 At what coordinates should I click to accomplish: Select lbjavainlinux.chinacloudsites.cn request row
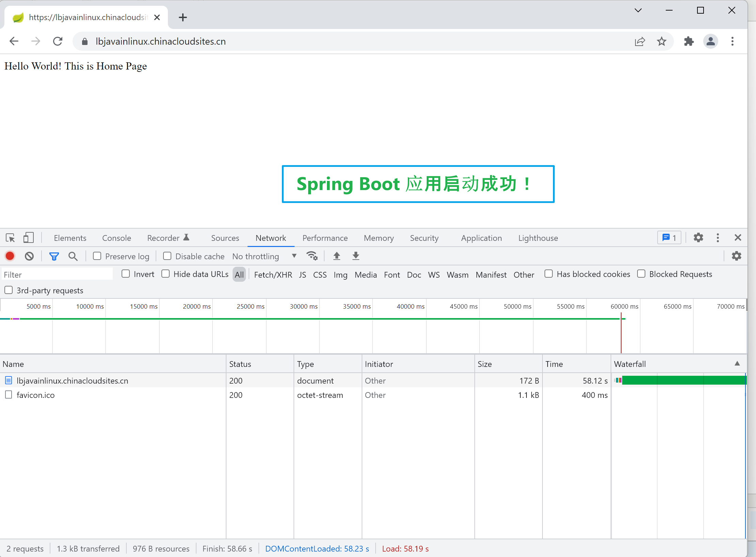pos(72,381)
